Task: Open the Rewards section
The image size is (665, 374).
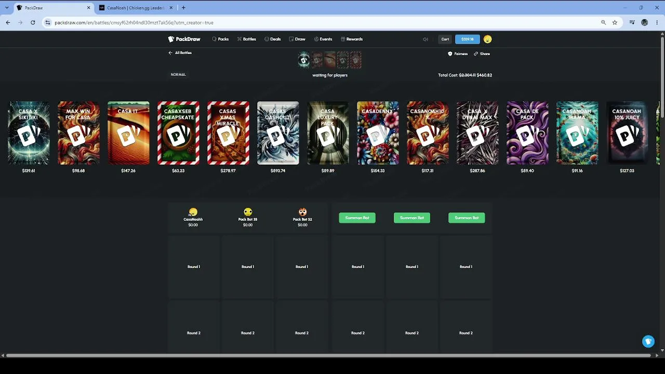Action: coord(352,39)
